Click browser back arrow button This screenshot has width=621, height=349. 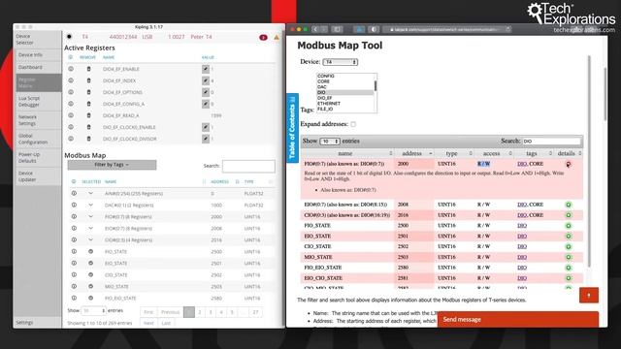pyautogui.click(x=315, y=29)
